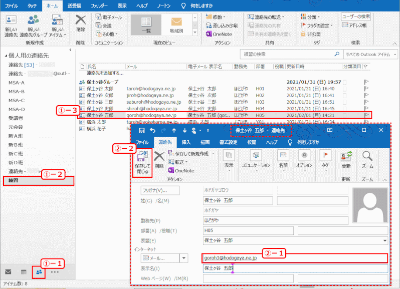Click the New Contact (新しい連絡先) icon
The height and width of the screenshot is (289, 400).
[x=11, y=20]
